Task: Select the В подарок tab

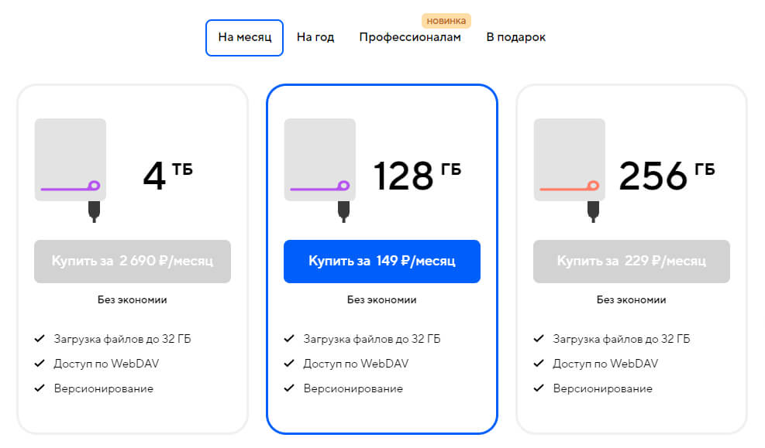Action: [x=515, y=36]
